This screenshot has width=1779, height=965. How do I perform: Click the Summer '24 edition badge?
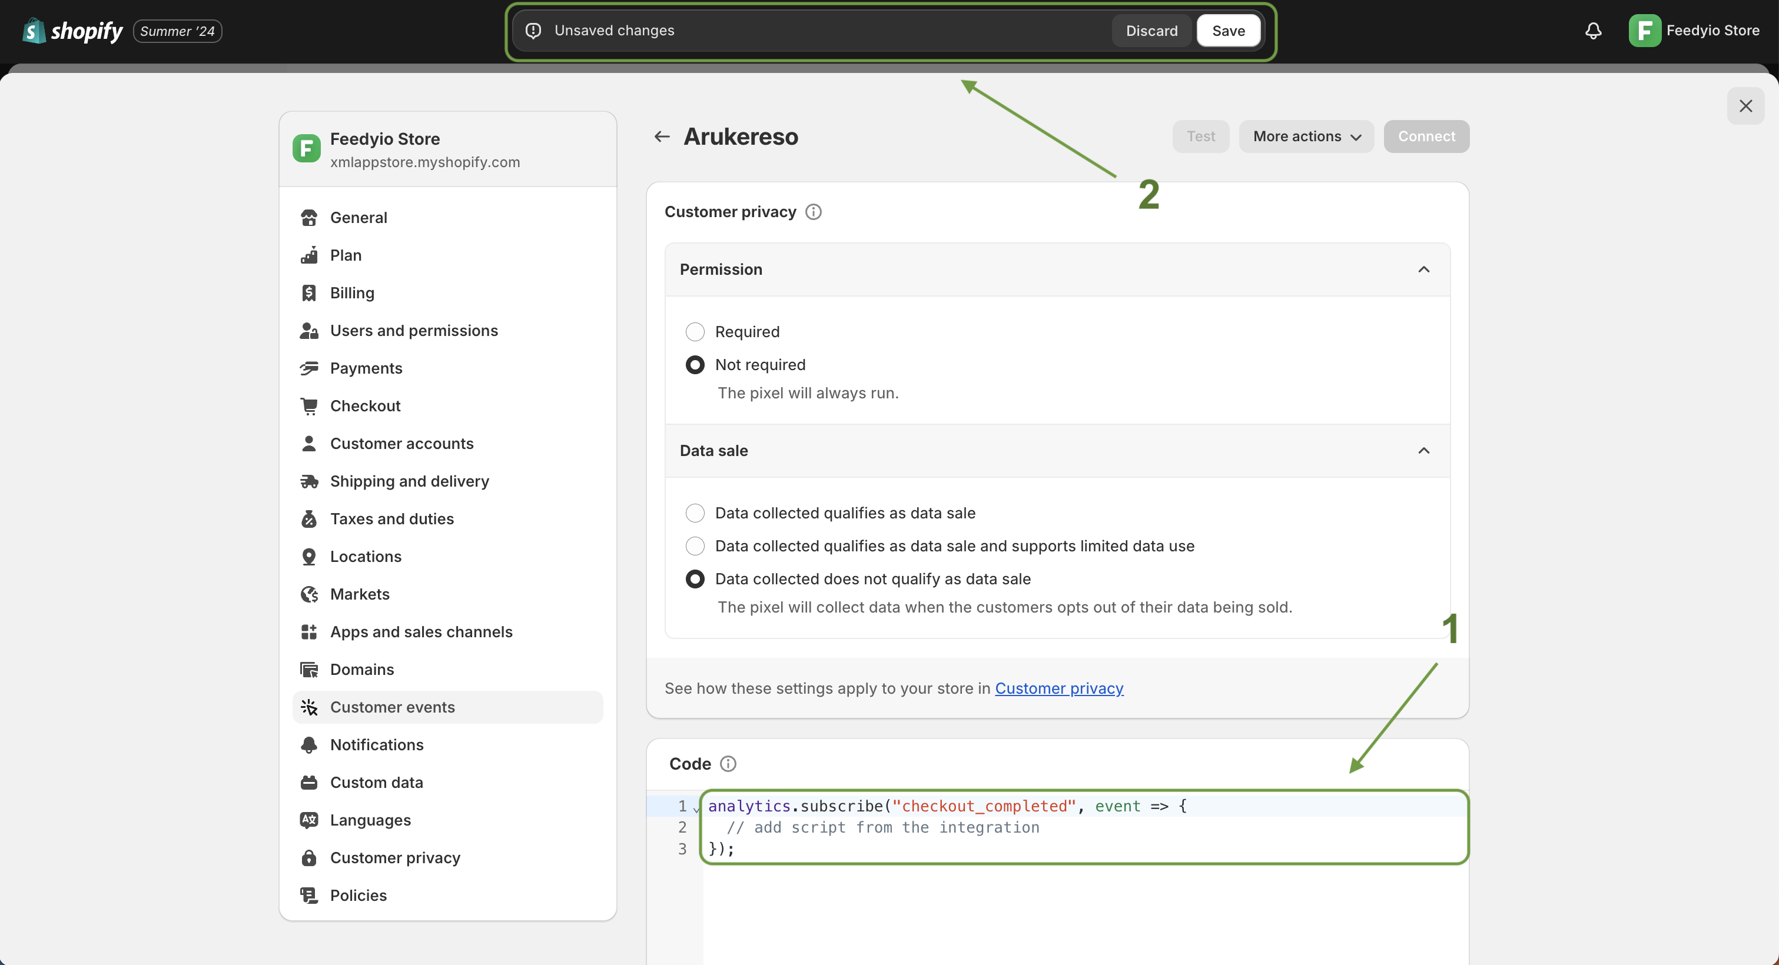click(177, 31)
